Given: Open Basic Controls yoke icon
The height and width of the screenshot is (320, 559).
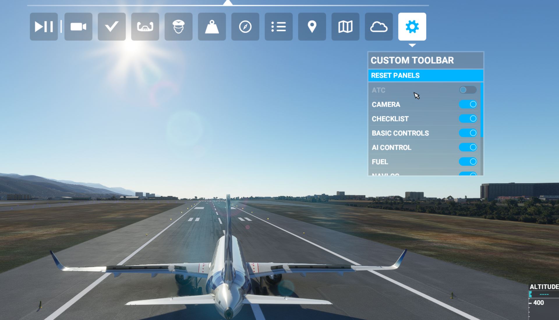Looking at the screenshot, I should coord(145,27).
